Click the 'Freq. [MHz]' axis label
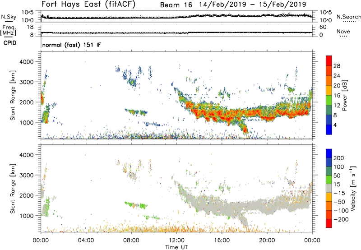Image resolution: width=361 pixels, height=250 pixels. coord(8,30)
